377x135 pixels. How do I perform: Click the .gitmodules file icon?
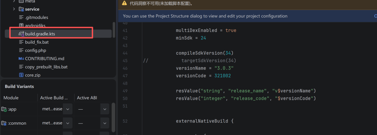coord(21,17)
